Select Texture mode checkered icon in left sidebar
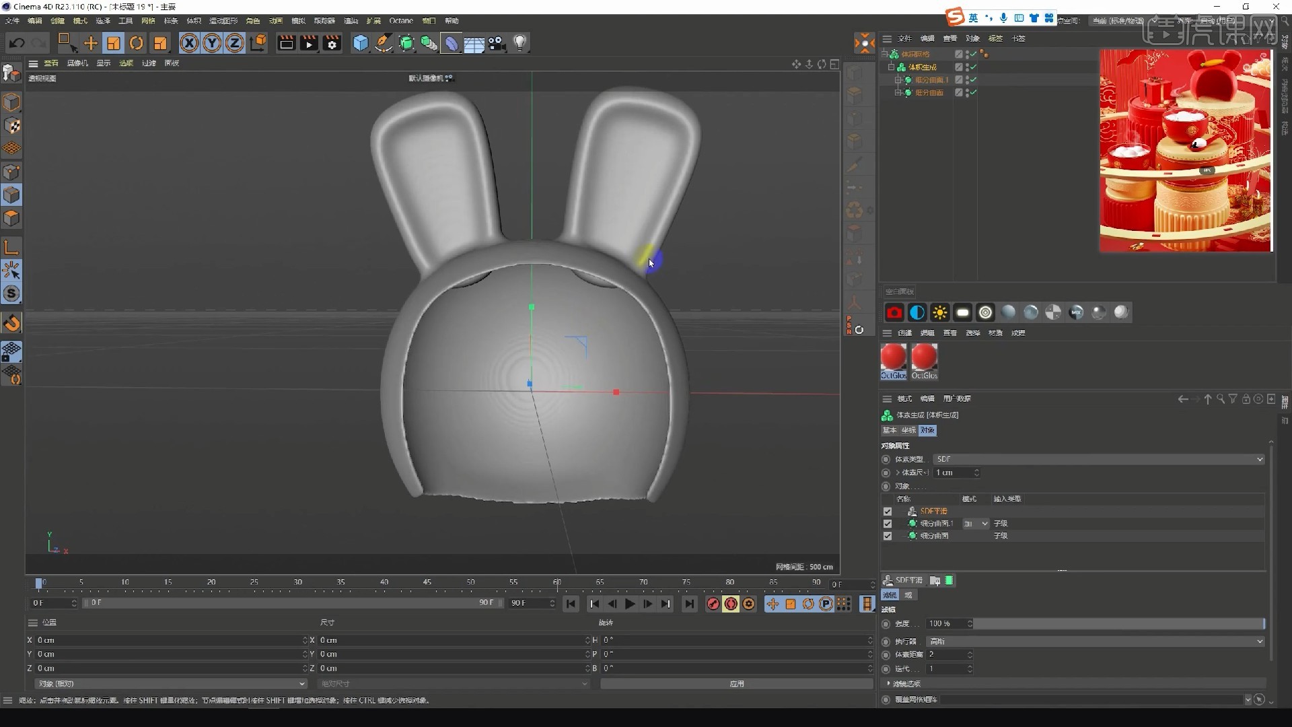1292x727 pixels. click(11, 126)
